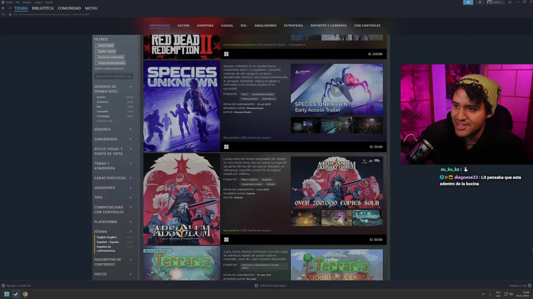
Task: Toggle the Estrategia genre filter
Action: (115, 116)
